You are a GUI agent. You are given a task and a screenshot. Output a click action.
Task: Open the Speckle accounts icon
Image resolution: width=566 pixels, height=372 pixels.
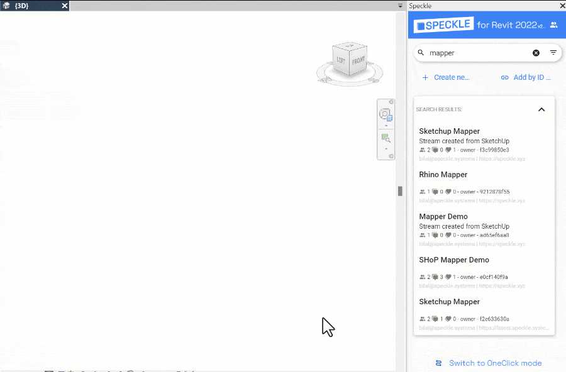pos(553,25)
